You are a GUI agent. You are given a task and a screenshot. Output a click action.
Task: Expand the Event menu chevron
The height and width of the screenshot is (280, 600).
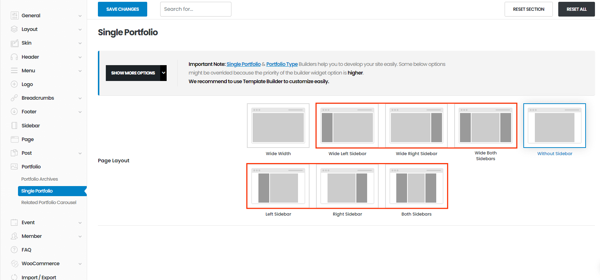pos(80,223)
